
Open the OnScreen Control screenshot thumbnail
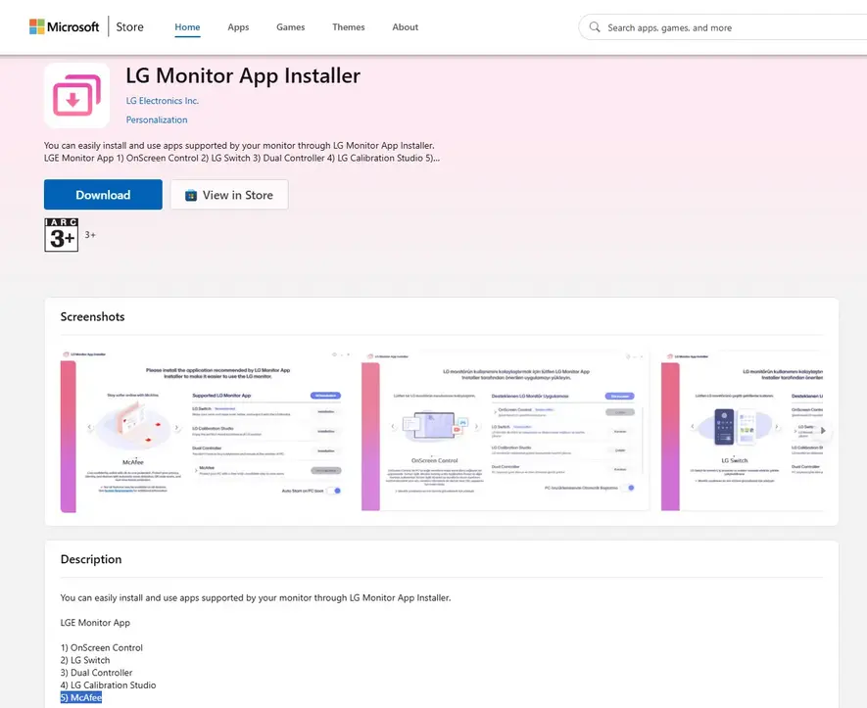click(x=505, y=431)
